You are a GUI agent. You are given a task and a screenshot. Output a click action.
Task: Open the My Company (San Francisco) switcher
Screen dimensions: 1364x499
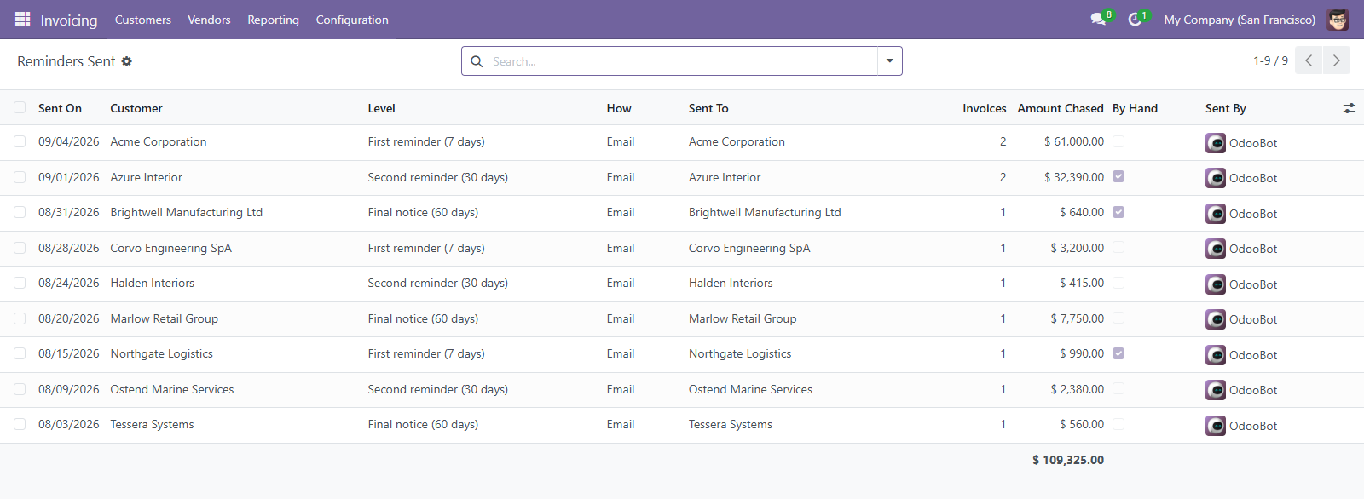click(1240, 20)
